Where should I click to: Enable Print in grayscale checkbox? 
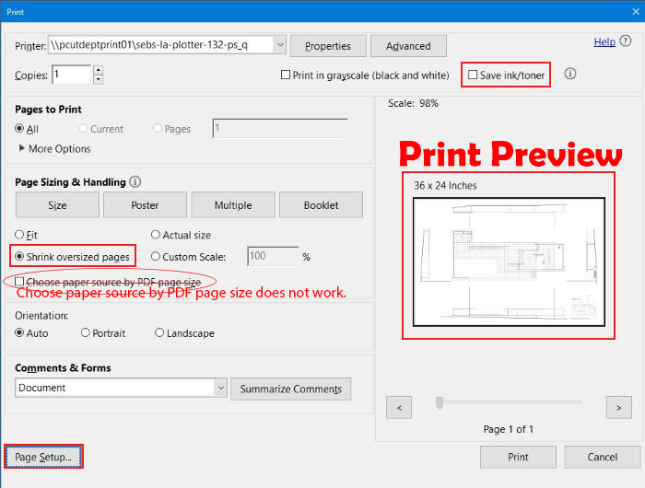[x=286, y=76]
